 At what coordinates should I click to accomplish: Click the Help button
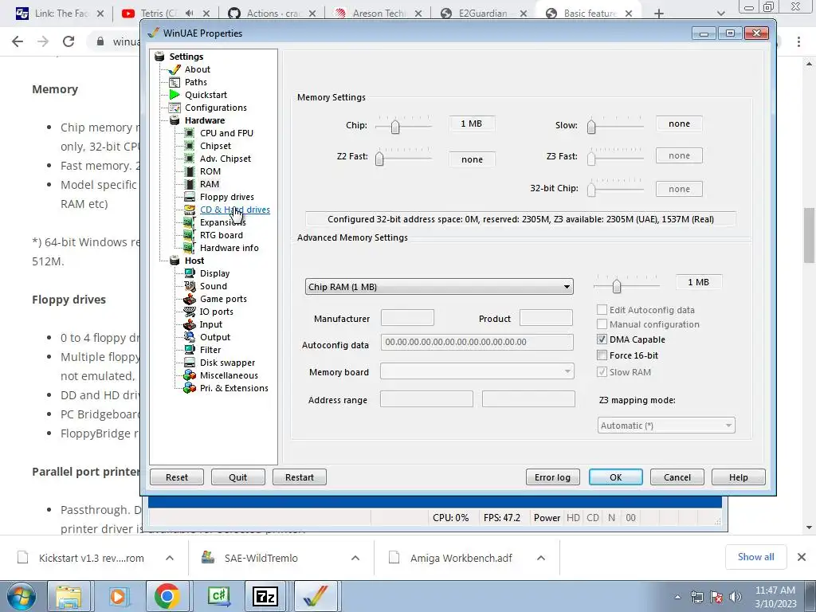(x=739, y=477)
